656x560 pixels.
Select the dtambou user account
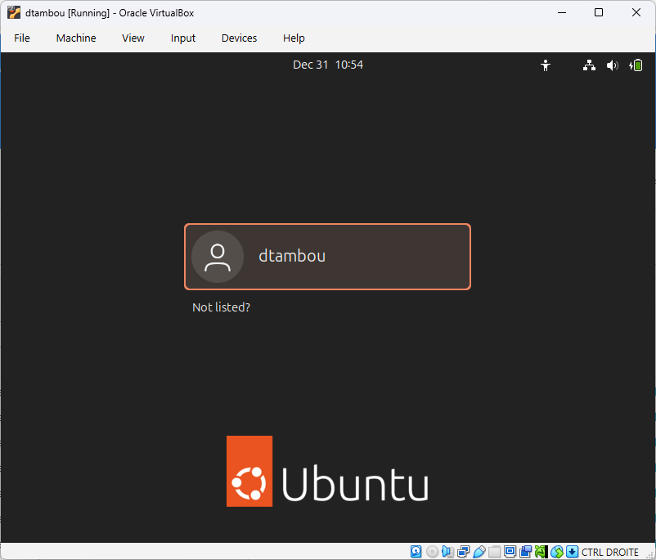tap(327, 257)
